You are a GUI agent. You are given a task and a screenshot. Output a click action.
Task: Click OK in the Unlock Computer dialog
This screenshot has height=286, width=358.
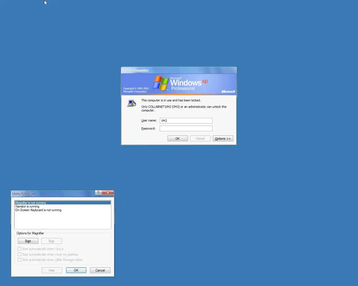[x=178, y=139]
